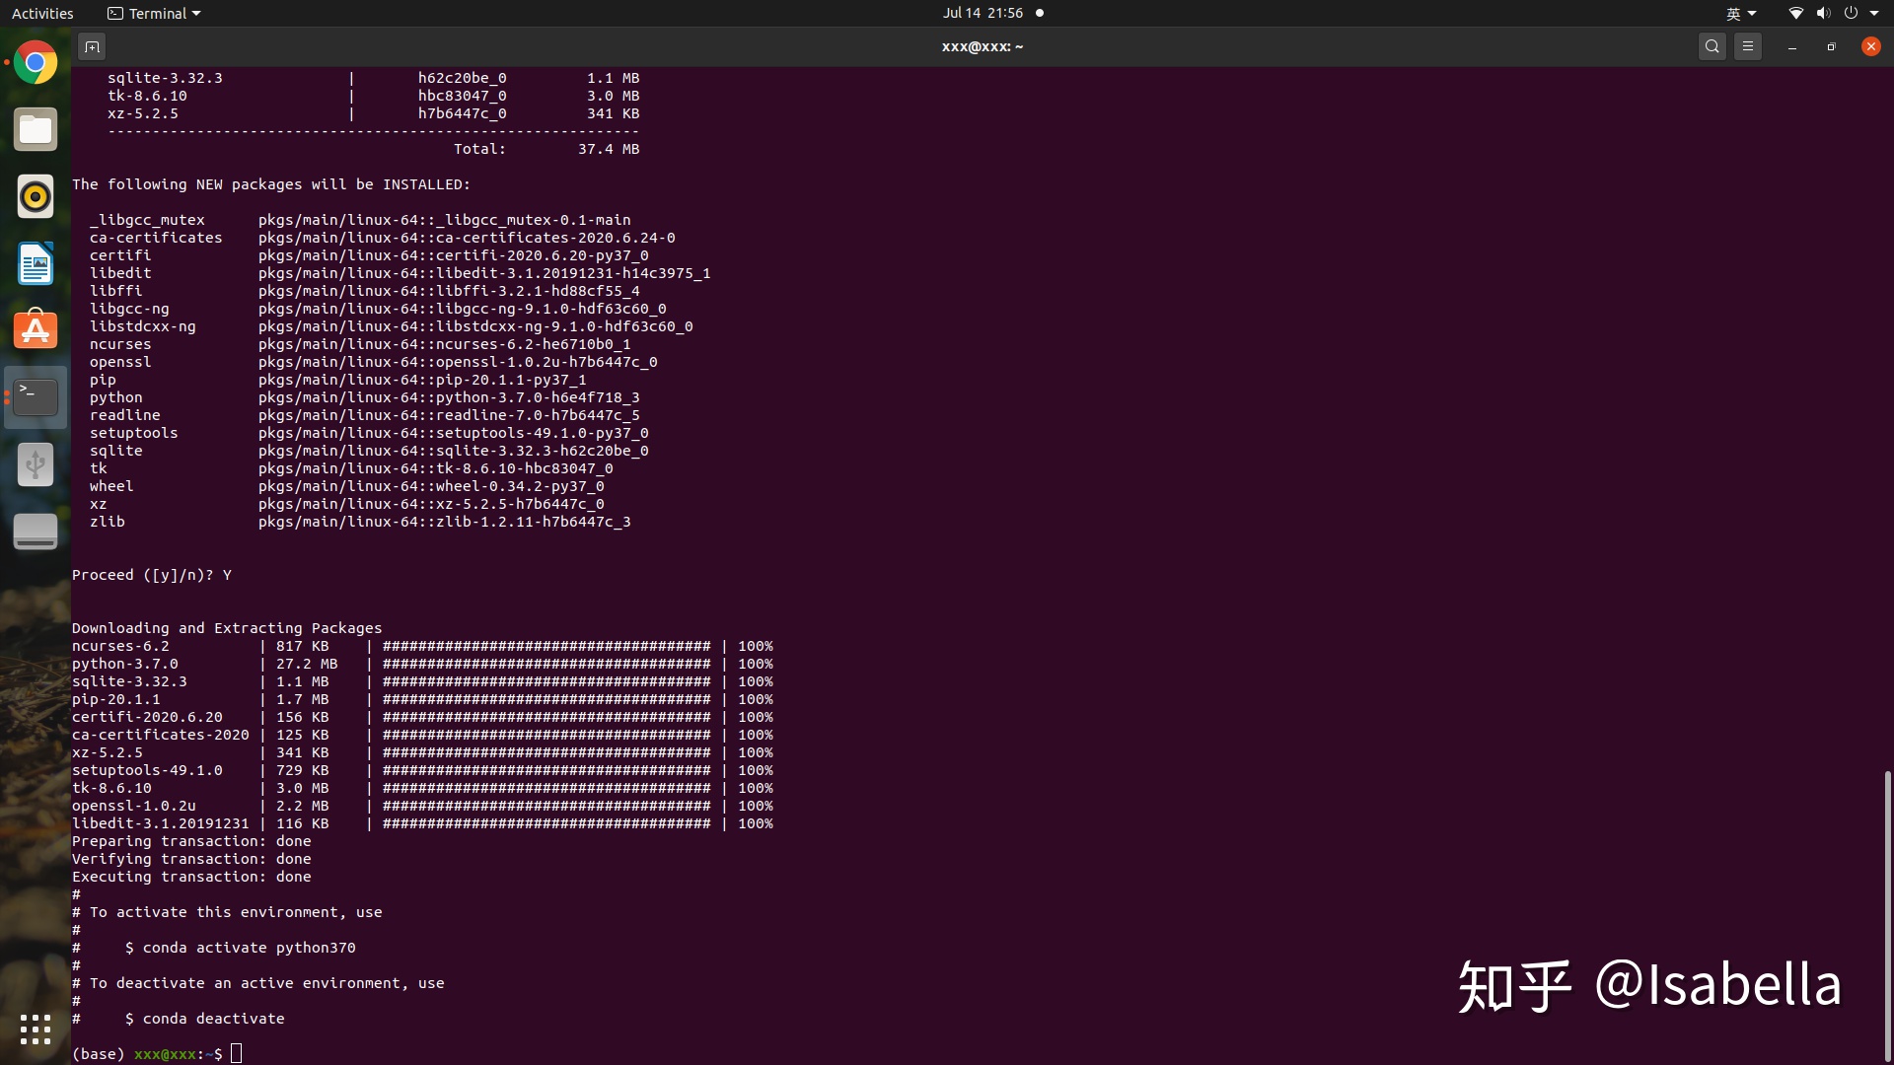Expand the Terminal app menu
Viewport: 1894px width, 1065px height.
pyautogui.click(x=154, y=14)
